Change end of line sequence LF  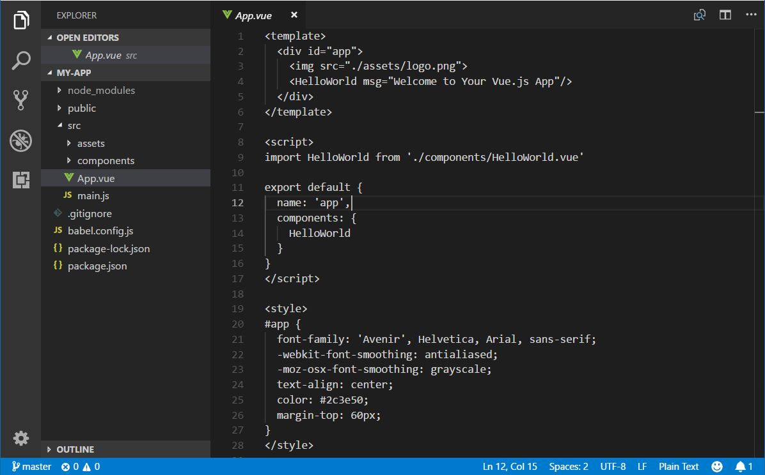pyautogui.click(x=642, y=467)
